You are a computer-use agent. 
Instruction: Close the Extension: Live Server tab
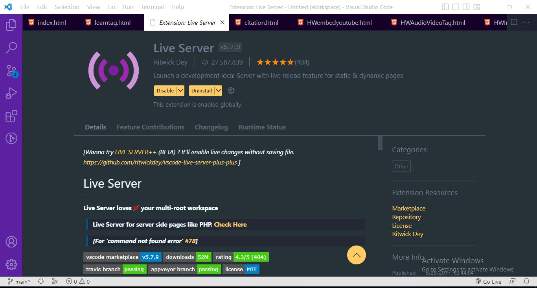[222, 22]
